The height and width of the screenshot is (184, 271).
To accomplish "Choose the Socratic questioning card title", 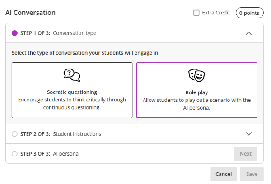I will click(x=72, y=92).
